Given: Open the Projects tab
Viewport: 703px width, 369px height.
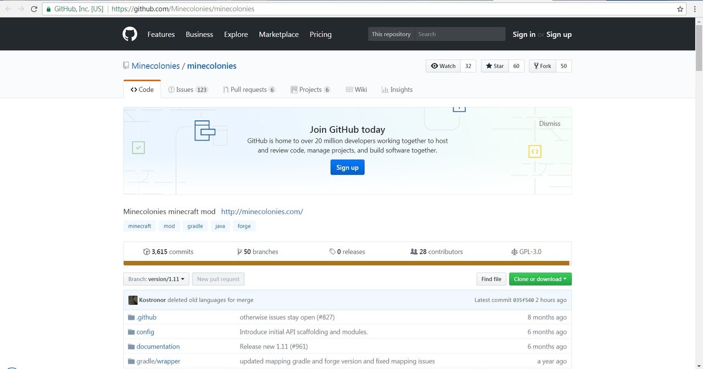Looking at the screenshot, I should [310, 90].
